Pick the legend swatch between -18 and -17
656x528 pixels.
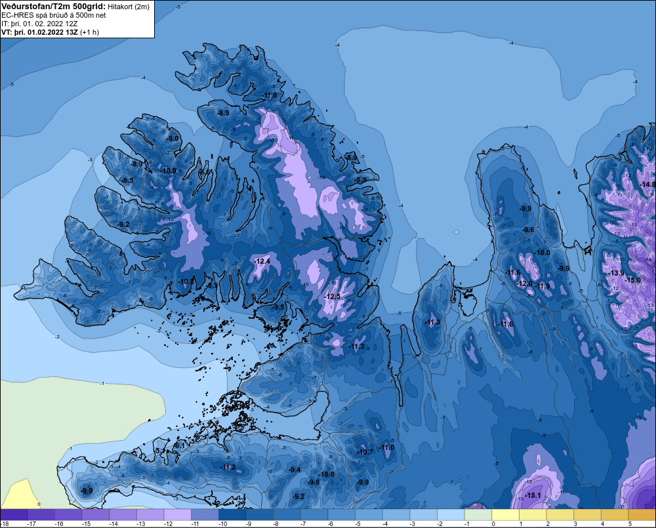click(x=14, y=515)
